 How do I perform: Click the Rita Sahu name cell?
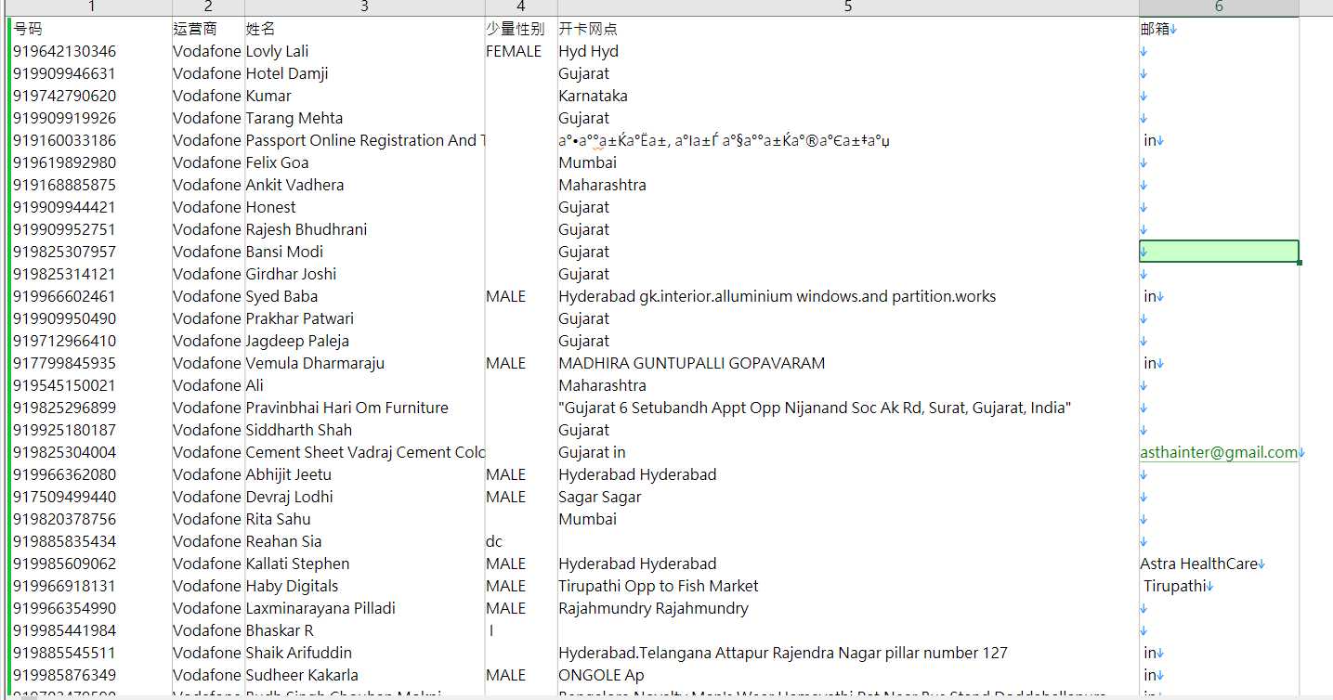click(x=364, y=519)
